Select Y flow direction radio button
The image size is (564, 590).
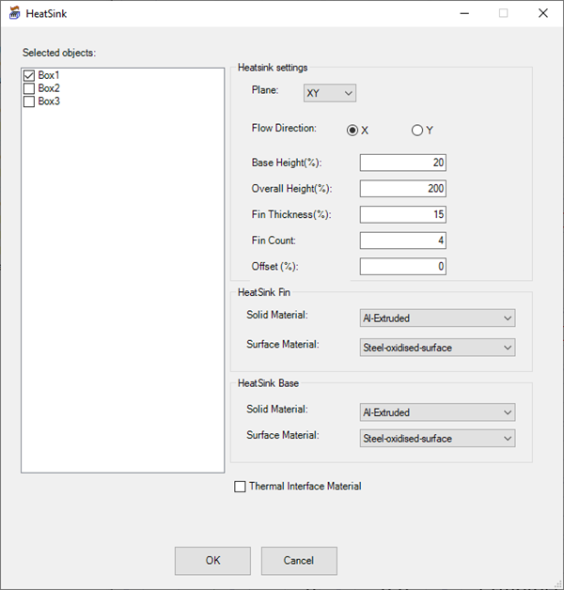pyautogui.click(x=417, y=131)
